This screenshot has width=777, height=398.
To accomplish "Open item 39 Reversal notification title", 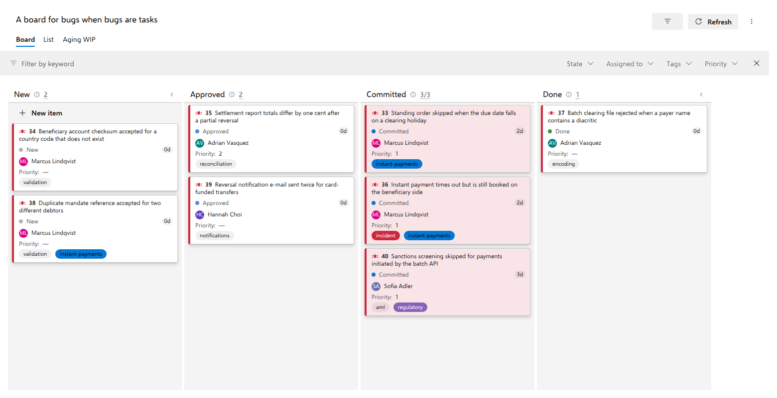I will (x=267, y=188).
